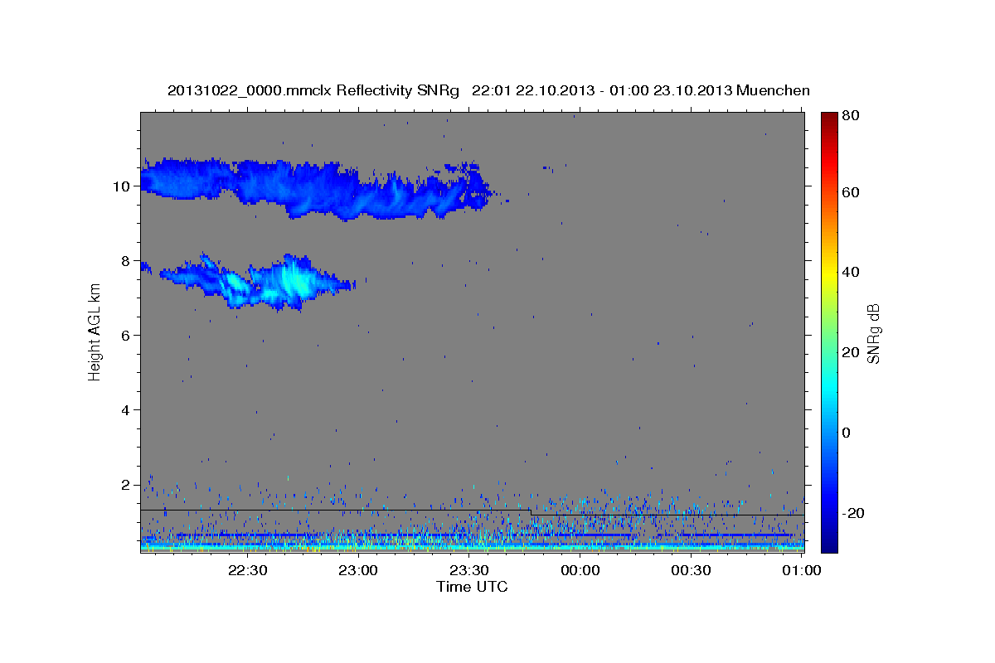Click the height axis label 10

pyautogui.click(x=123, y=186)
